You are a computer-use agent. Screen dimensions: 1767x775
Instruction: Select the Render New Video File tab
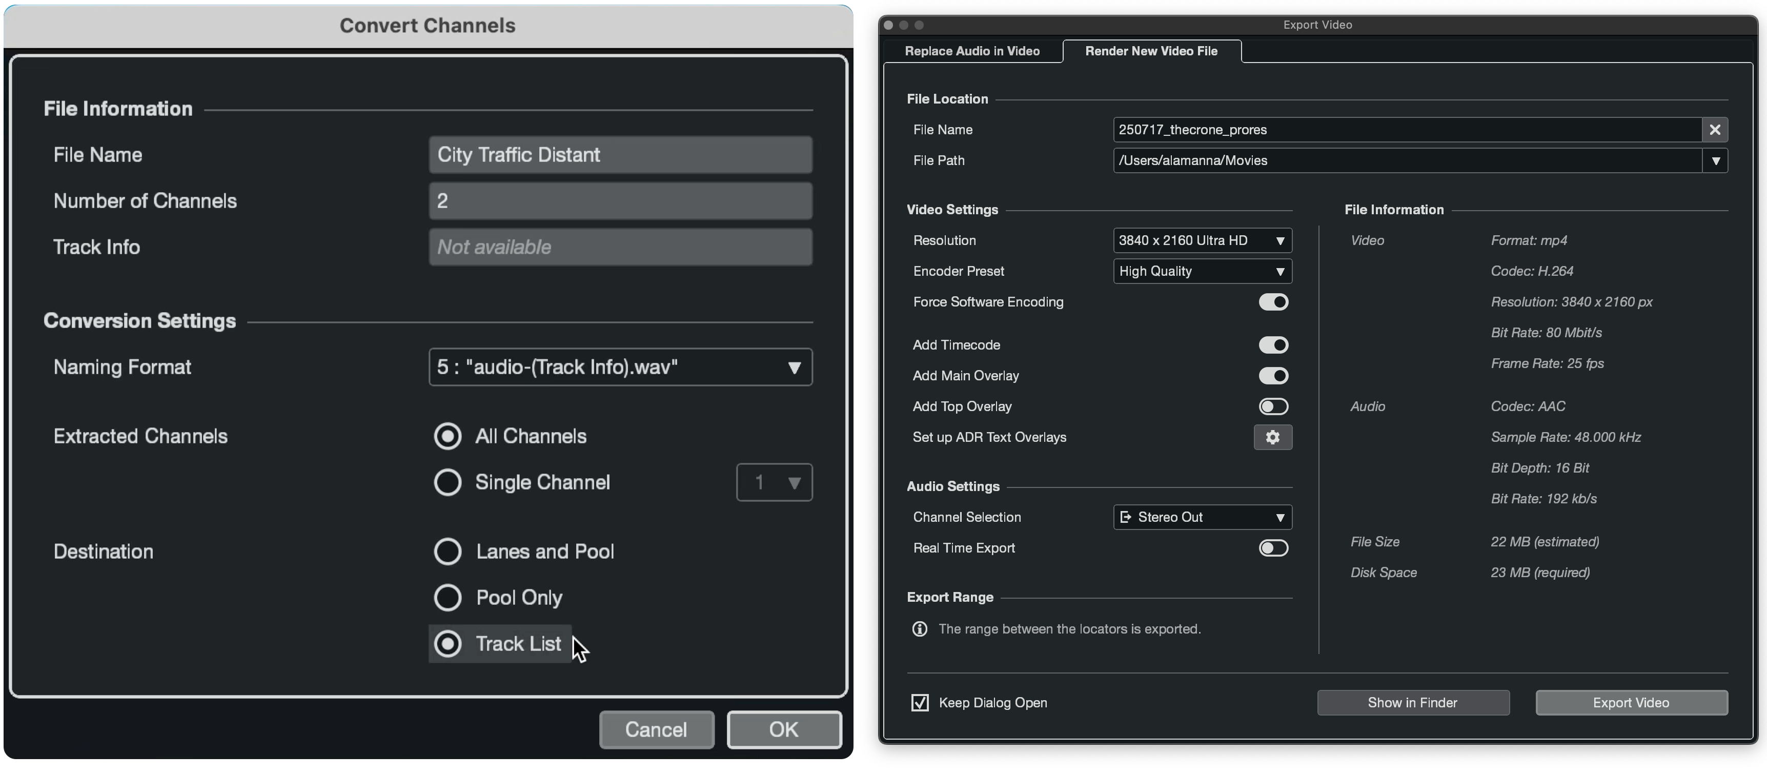pyautogui.click(x=1151, y=51)
